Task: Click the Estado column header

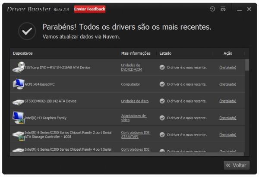Action: pos(165,53)
